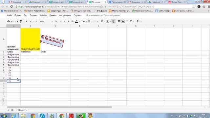Image resolution: width=210 pixels, height=118 pixels.
Task: Open the horizontal align dropdown
Action: click(103, 21)
